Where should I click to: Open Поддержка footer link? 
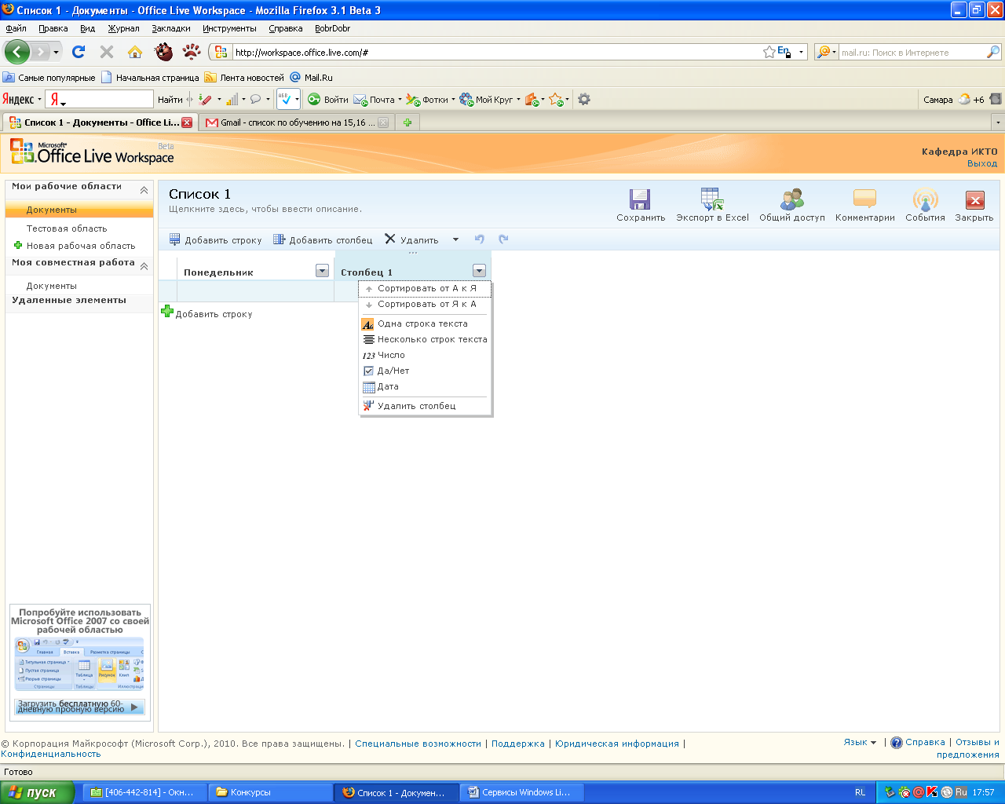coord(518,744)
